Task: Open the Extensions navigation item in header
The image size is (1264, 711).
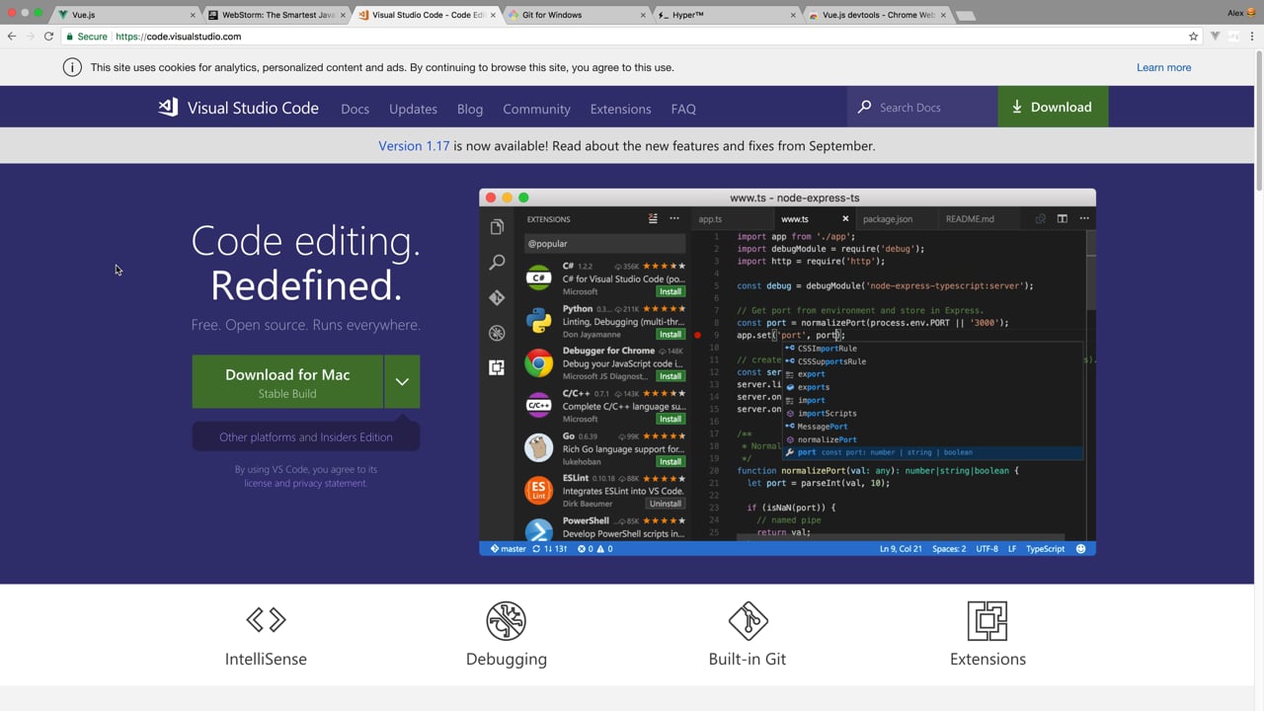Action: [620, 109]
